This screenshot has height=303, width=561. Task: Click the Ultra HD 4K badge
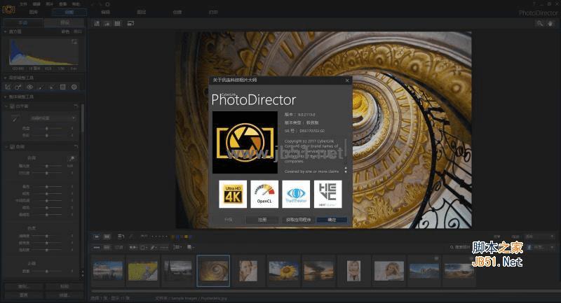233,194
